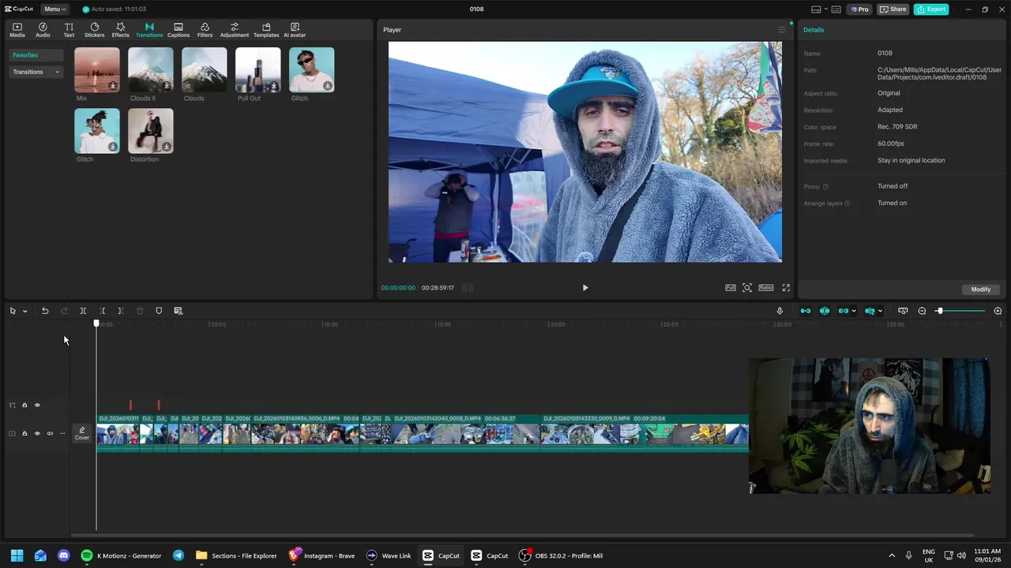Open the Filters tab
Viewport: 1011px width, 568px height.
point(205,30)
